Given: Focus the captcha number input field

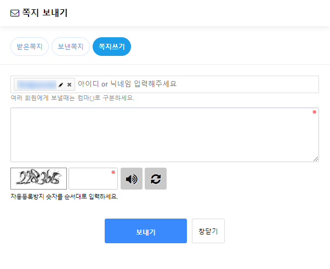Looking at the screenshot, I should pyautogui.click(x=92, y=179).
